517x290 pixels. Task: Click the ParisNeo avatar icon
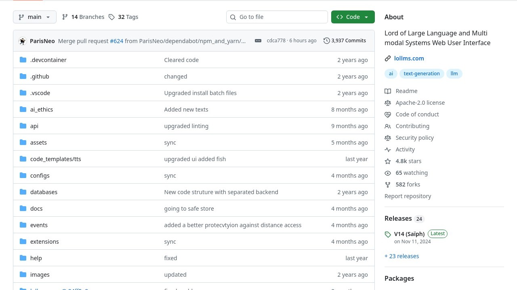pyautogui.click(x=23, y=41)
